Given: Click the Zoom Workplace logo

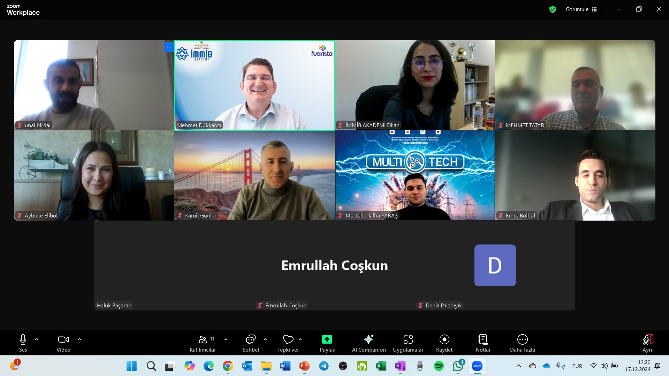Looking at the screenshot, I should (23, 10).
